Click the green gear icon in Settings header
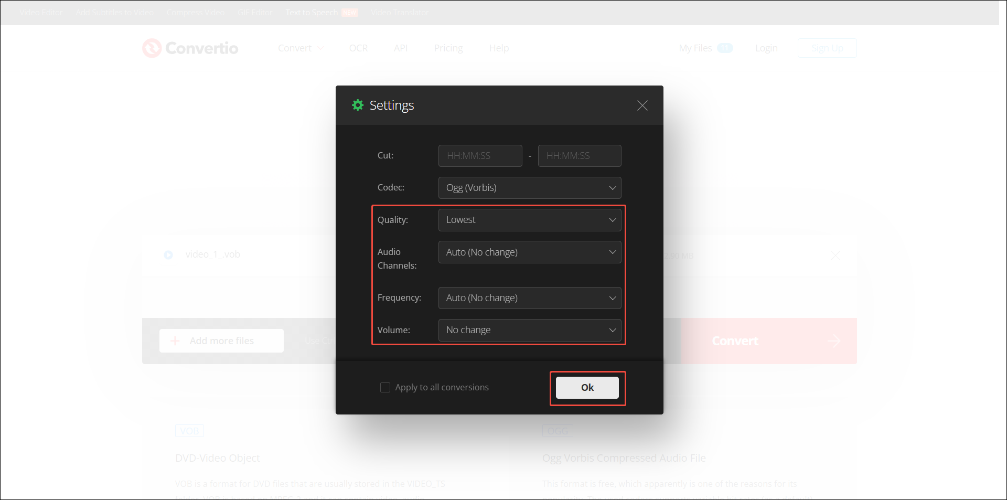This screenshot has height=500, width=1007. [358, 105]
